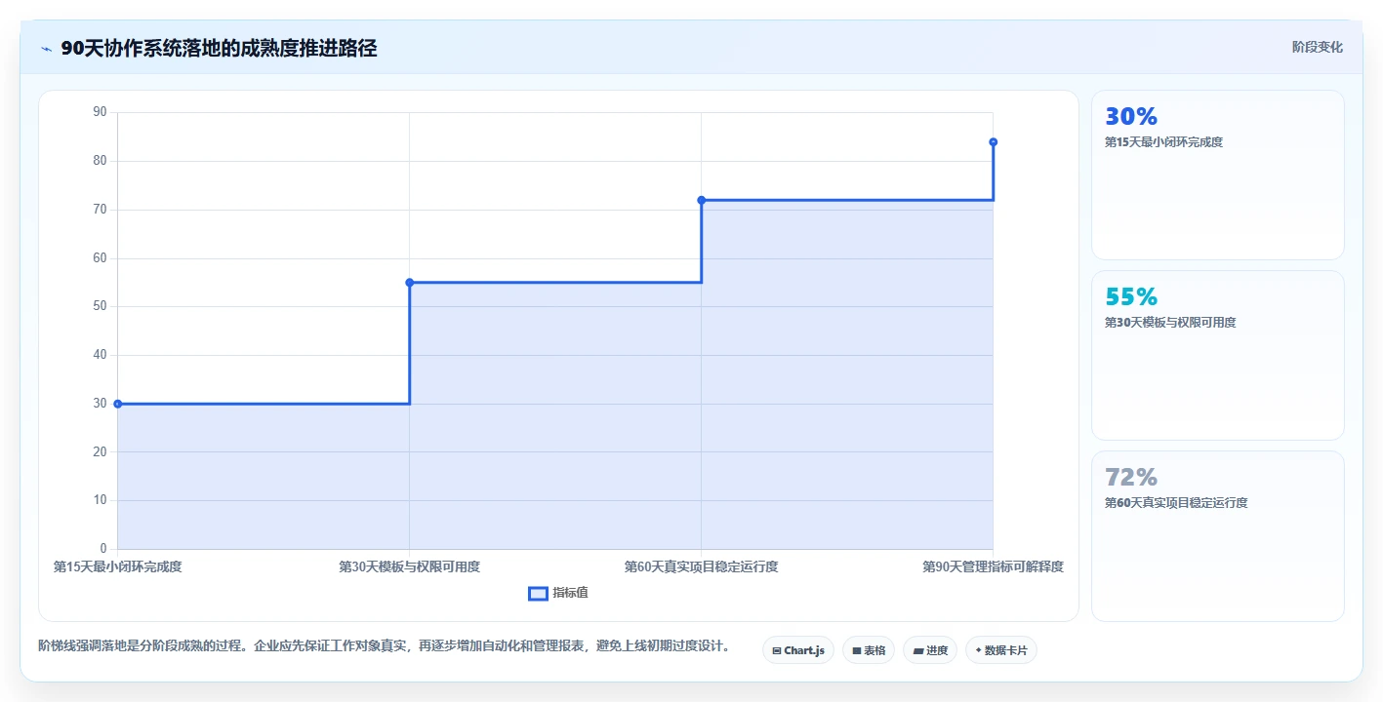
Task: Click x-axis label 第15天最小闭环完成度
Action: coord(117,566)
